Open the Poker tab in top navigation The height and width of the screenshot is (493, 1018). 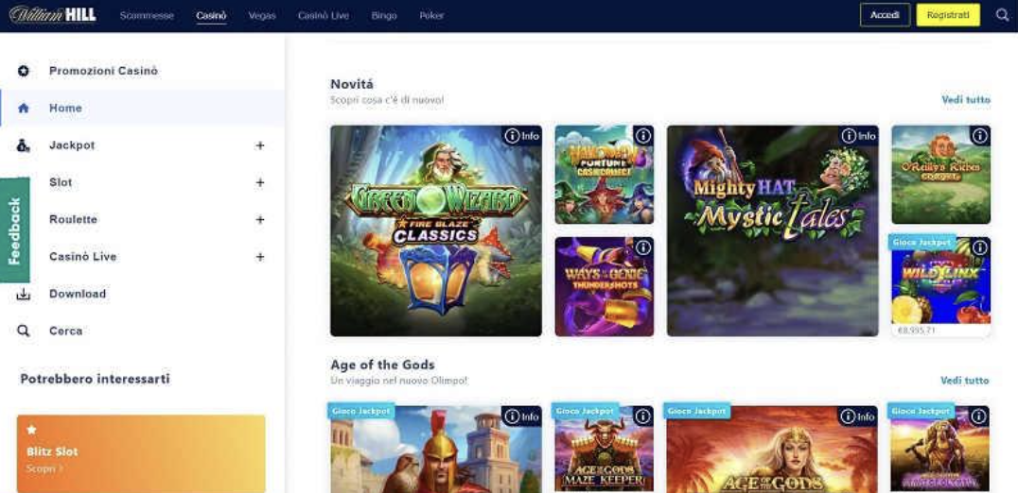pos(431,15)
